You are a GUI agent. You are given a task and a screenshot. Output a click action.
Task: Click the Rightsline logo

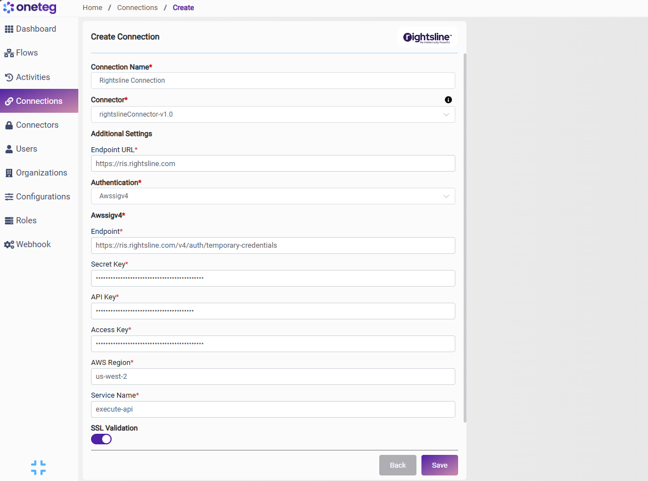[x=428, y=38]
